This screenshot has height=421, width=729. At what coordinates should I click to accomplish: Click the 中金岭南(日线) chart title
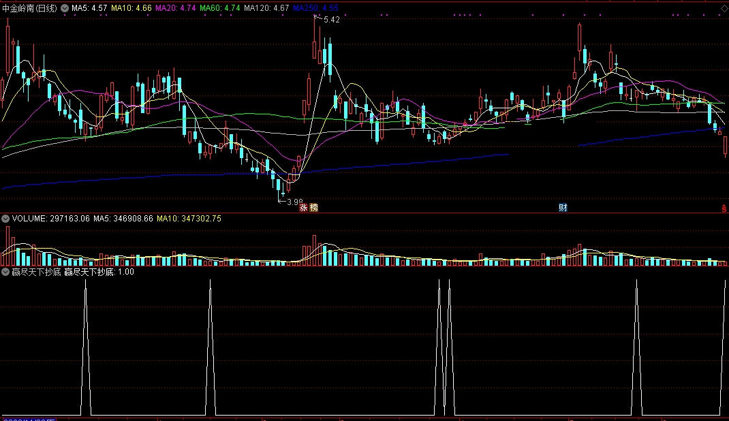point(30,8)
